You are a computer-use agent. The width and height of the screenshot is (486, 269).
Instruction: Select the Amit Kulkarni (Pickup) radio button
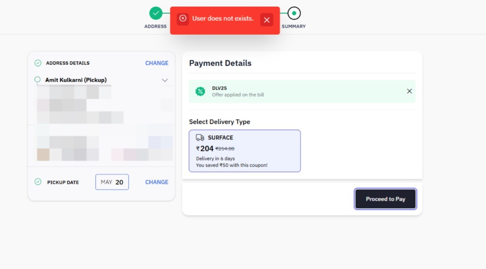[x=37, y=80]
